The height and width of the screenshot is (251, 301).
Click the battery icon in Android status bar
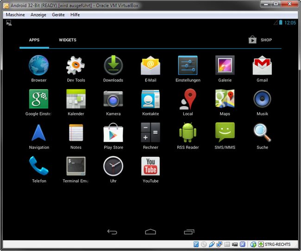[x=281, y=23]
